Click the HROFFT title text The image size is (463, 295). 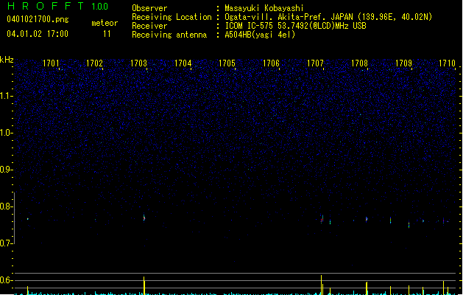tap(46, 6)
